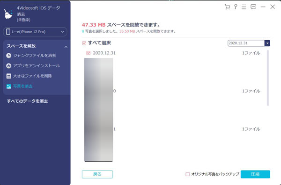Click the 47.33 MB space text
This screenshot has height=185, width=281.
(x=94, y=25)
